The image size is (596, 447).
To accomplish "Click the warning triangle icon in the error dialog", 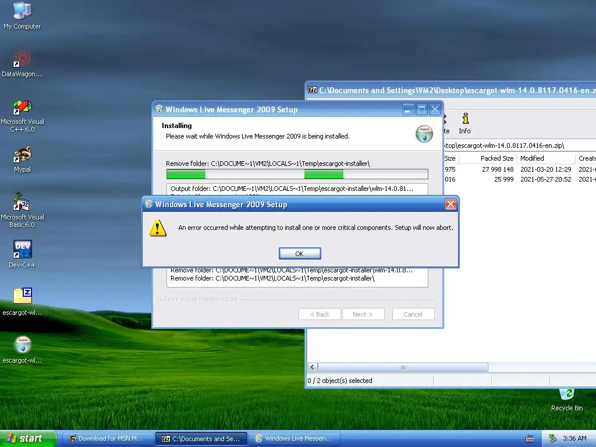I will (158, 228).
